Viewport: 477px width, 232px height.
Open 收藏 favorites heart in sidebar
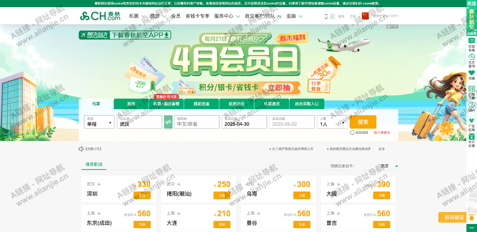click(472, 75)
